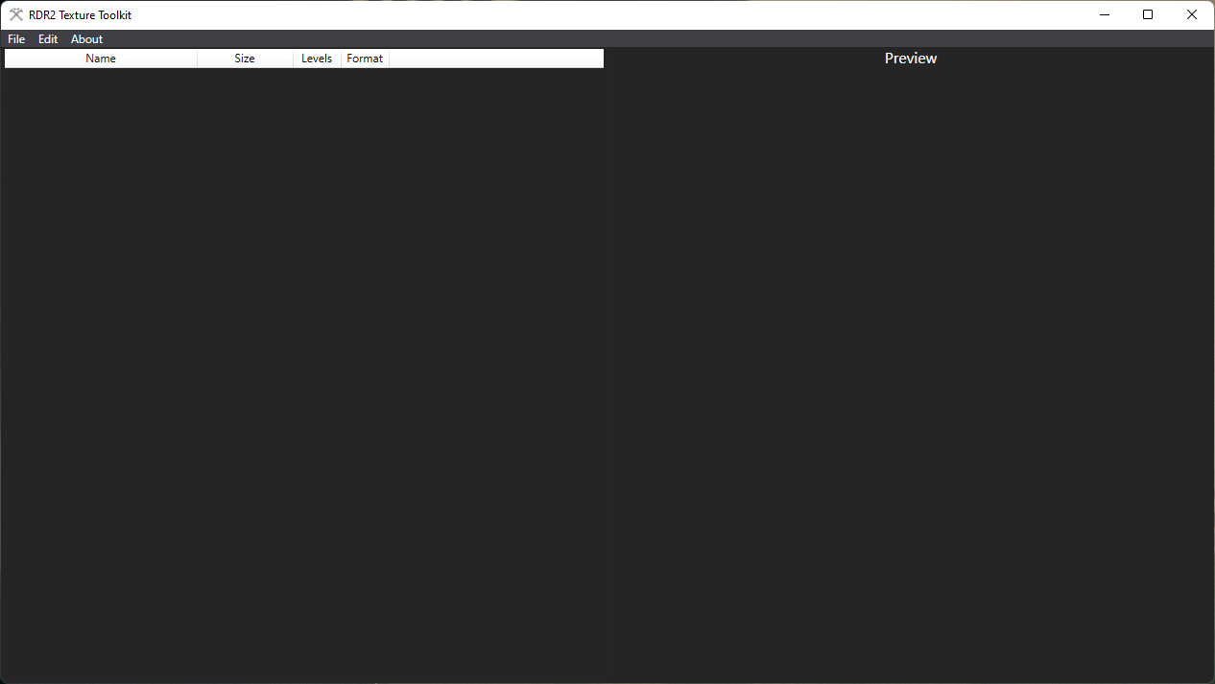
Task: Sort textures by the Name column
Action: click(101, 59)
